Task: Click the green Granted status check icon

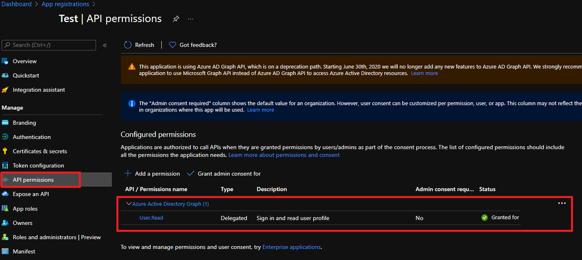Action: (x=485, y=218)
